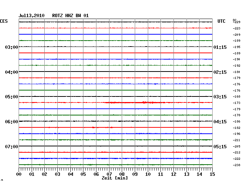Click the DC offset value '-238'
The width and height of the screenshot is (242, 184).
point(236,165)
